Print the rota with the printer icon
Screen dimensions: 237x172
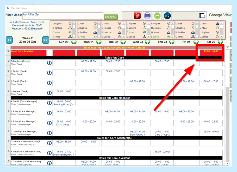[147, 16]
